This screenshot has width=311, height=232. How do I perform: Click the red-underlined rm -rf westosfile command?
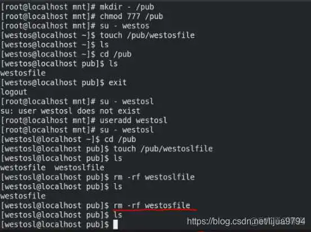(152, 206)
